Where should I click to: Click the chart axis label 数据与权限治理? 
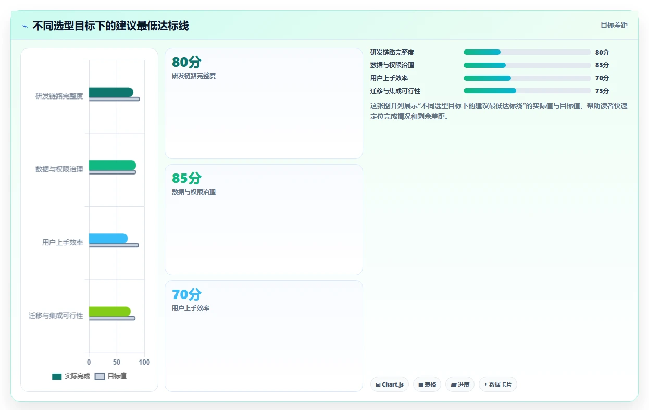coord(59,169)
